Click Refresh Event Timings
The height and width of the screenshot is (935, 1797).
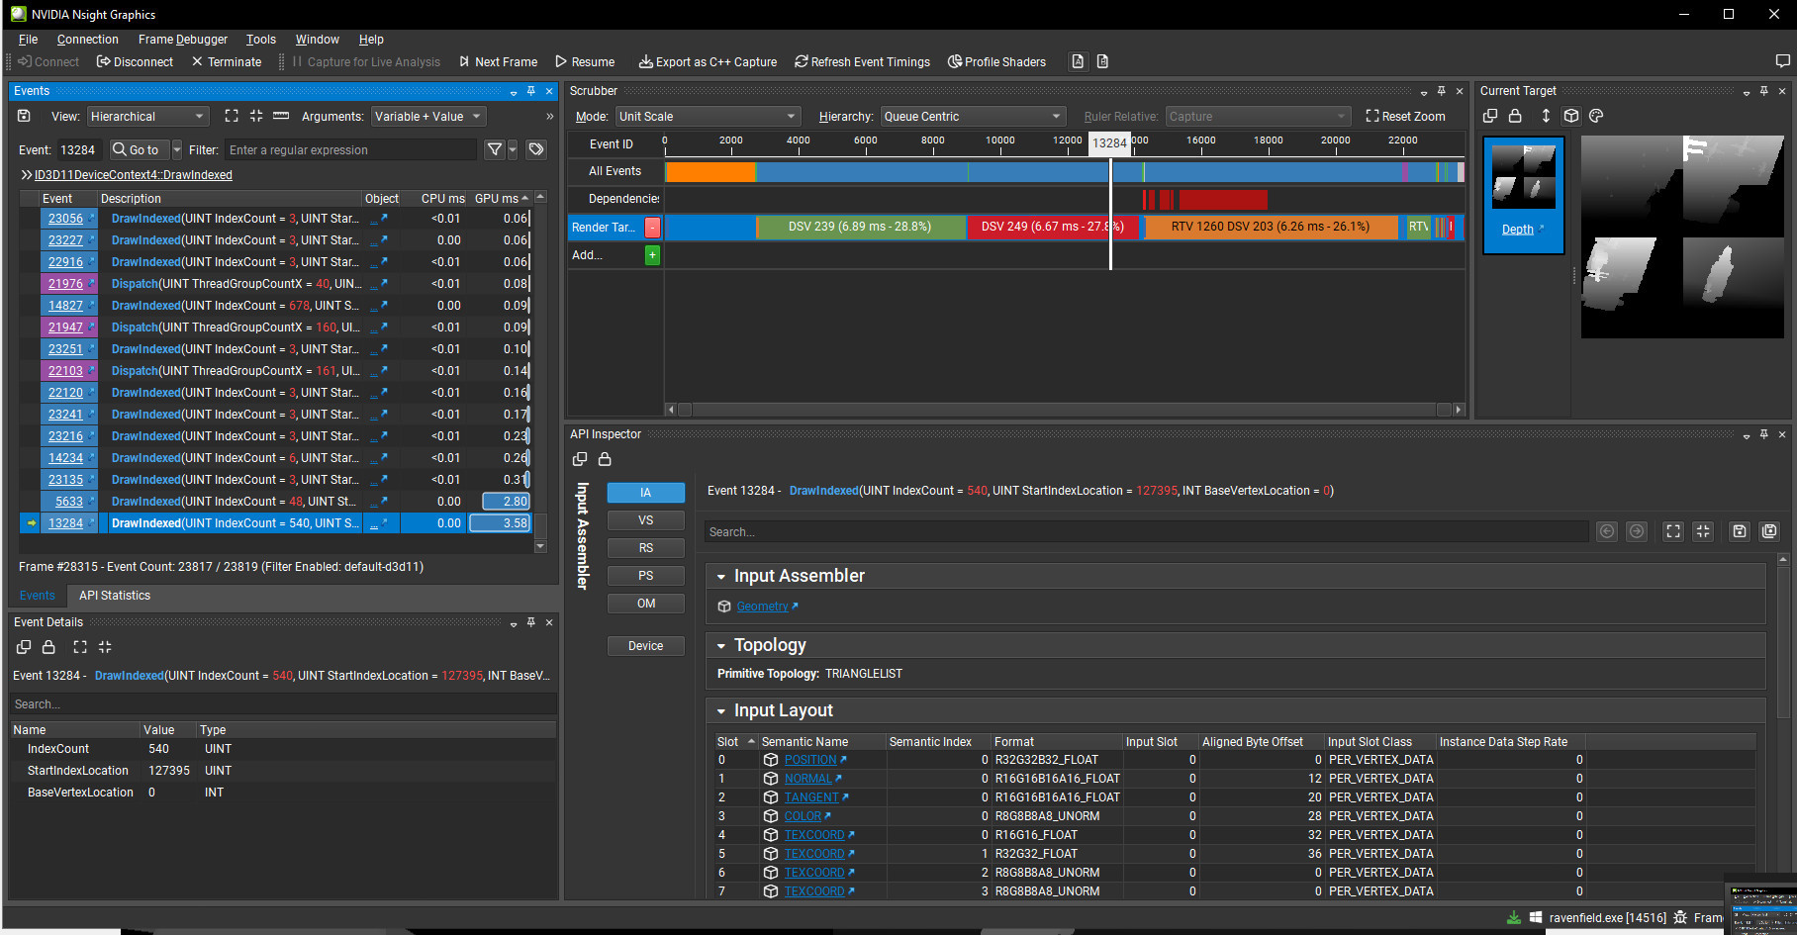point(862,61)
